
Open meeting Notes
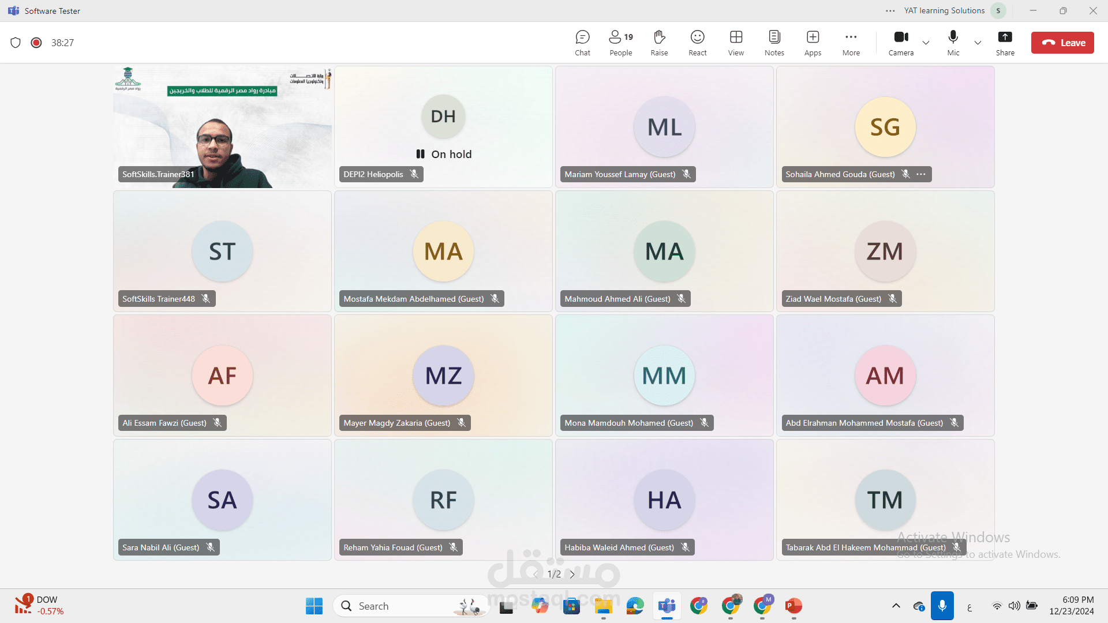[774, 43]
